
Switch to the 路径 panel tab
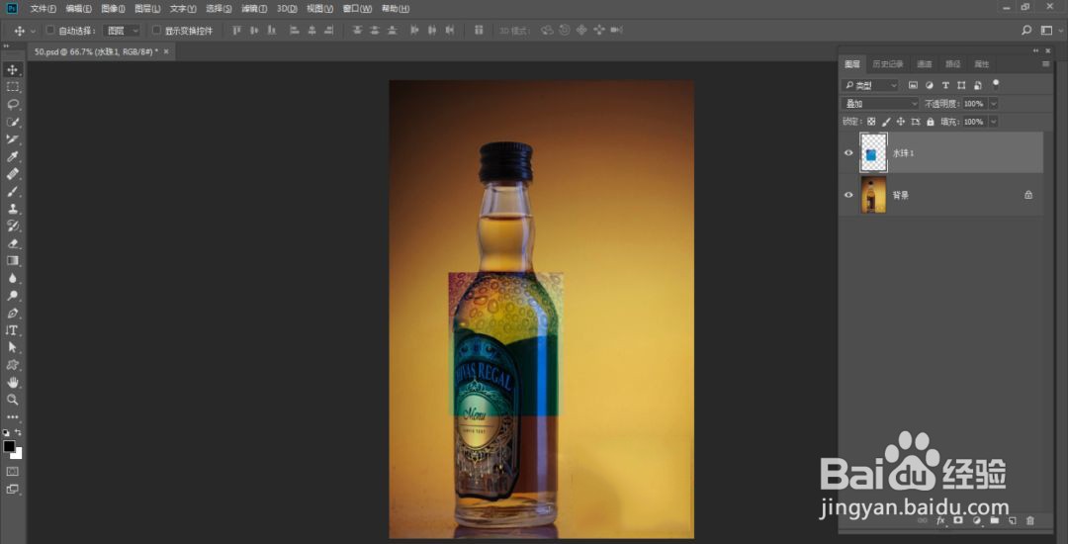(952, 64)
